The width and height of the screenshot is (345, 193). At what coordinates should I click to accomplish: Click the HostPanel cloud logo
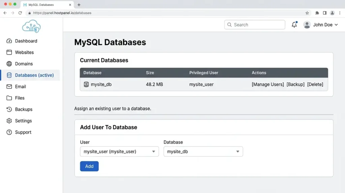pos(31,26)
